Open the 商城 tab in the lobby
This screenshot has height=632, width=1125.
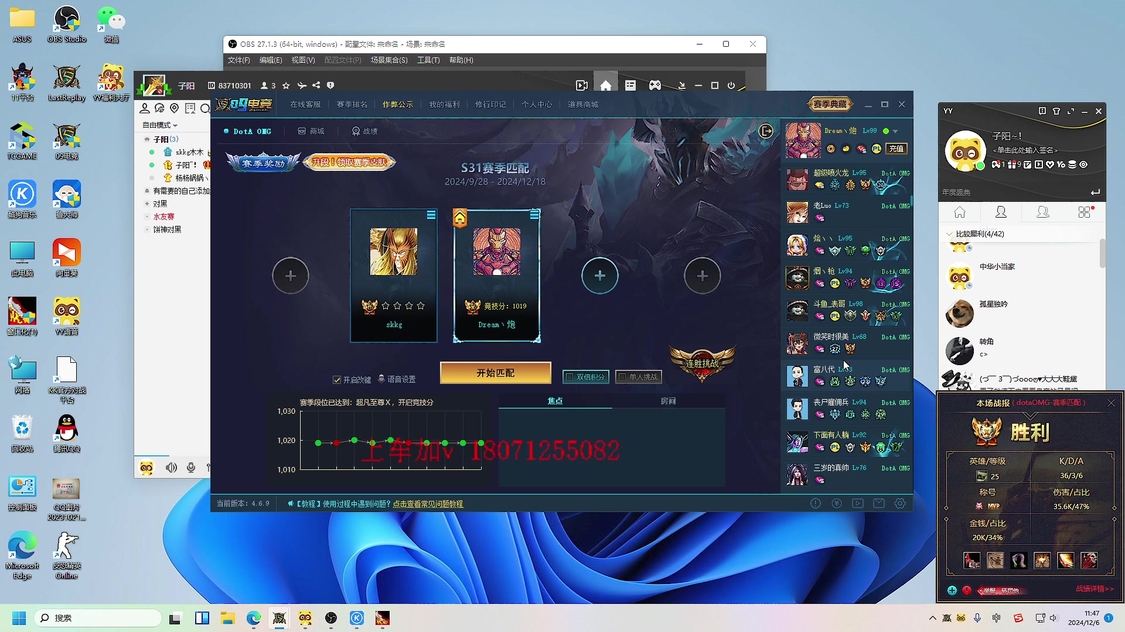click(x=311, y=131)
